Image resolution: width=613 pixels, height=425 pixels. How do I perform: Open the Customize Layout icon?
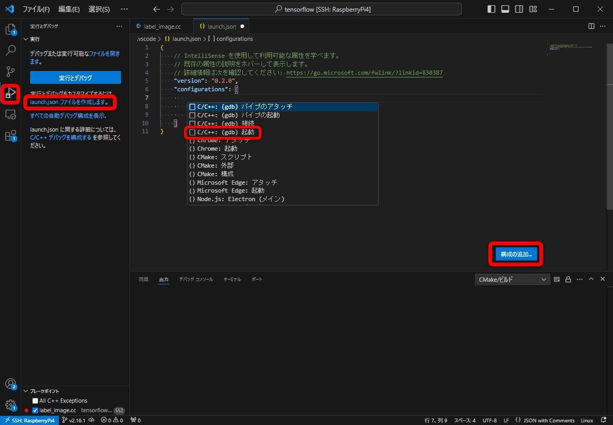(x=533, y=9)
